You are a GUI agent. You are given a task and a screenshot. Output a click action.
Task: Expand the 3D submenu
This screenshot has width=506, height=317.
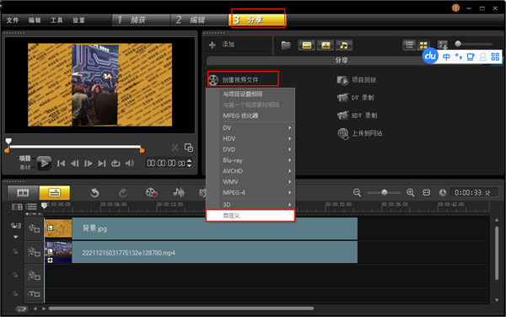[x=250, y=205]
